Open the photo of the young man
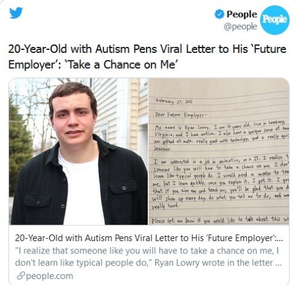This screenshot has width=295, height=285. click(x=79, y=151)
